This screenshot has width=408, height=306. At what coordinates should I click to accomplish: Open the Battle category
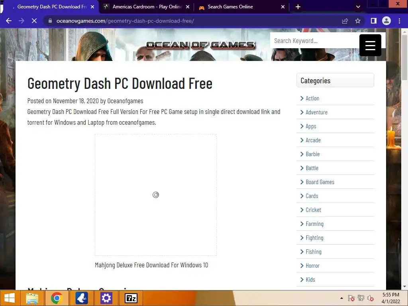click(x=312, y=168)
